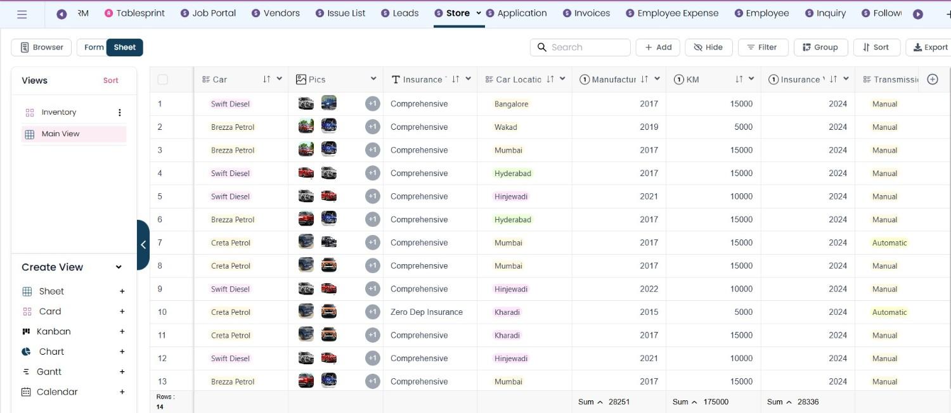The height and width of the screenshot is (413, 951).
Task: Focus the Search input field
Action: pos(580,48)
